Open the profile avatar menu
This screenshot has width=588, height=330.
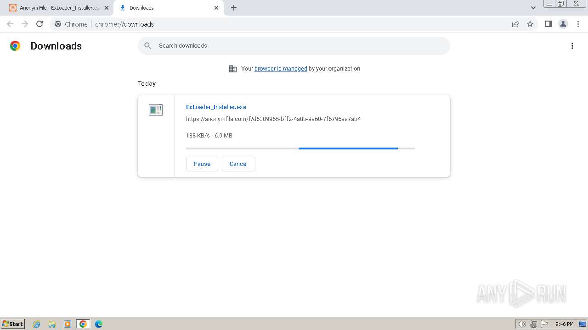tap(563, 24)
